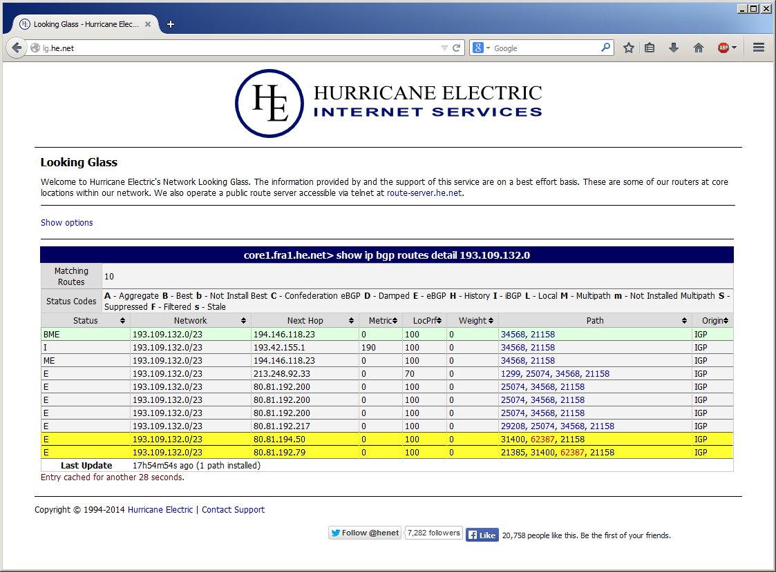
Task: Reload the page using the refresh icon
Action: tap(456, 48)
